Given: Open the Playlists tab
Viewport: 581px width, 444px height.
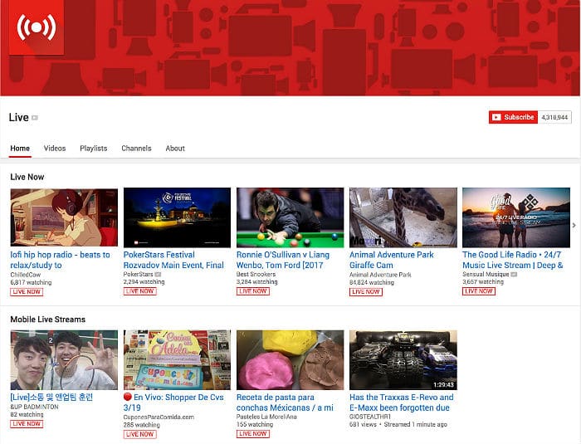Looking at the screenshot, I should [93, 149].
